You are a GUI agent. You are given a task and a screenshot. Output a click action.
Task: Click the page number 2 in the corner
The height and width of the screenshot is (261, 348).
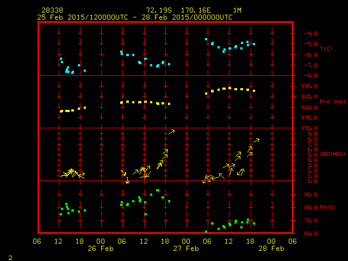tap(10, 257)
